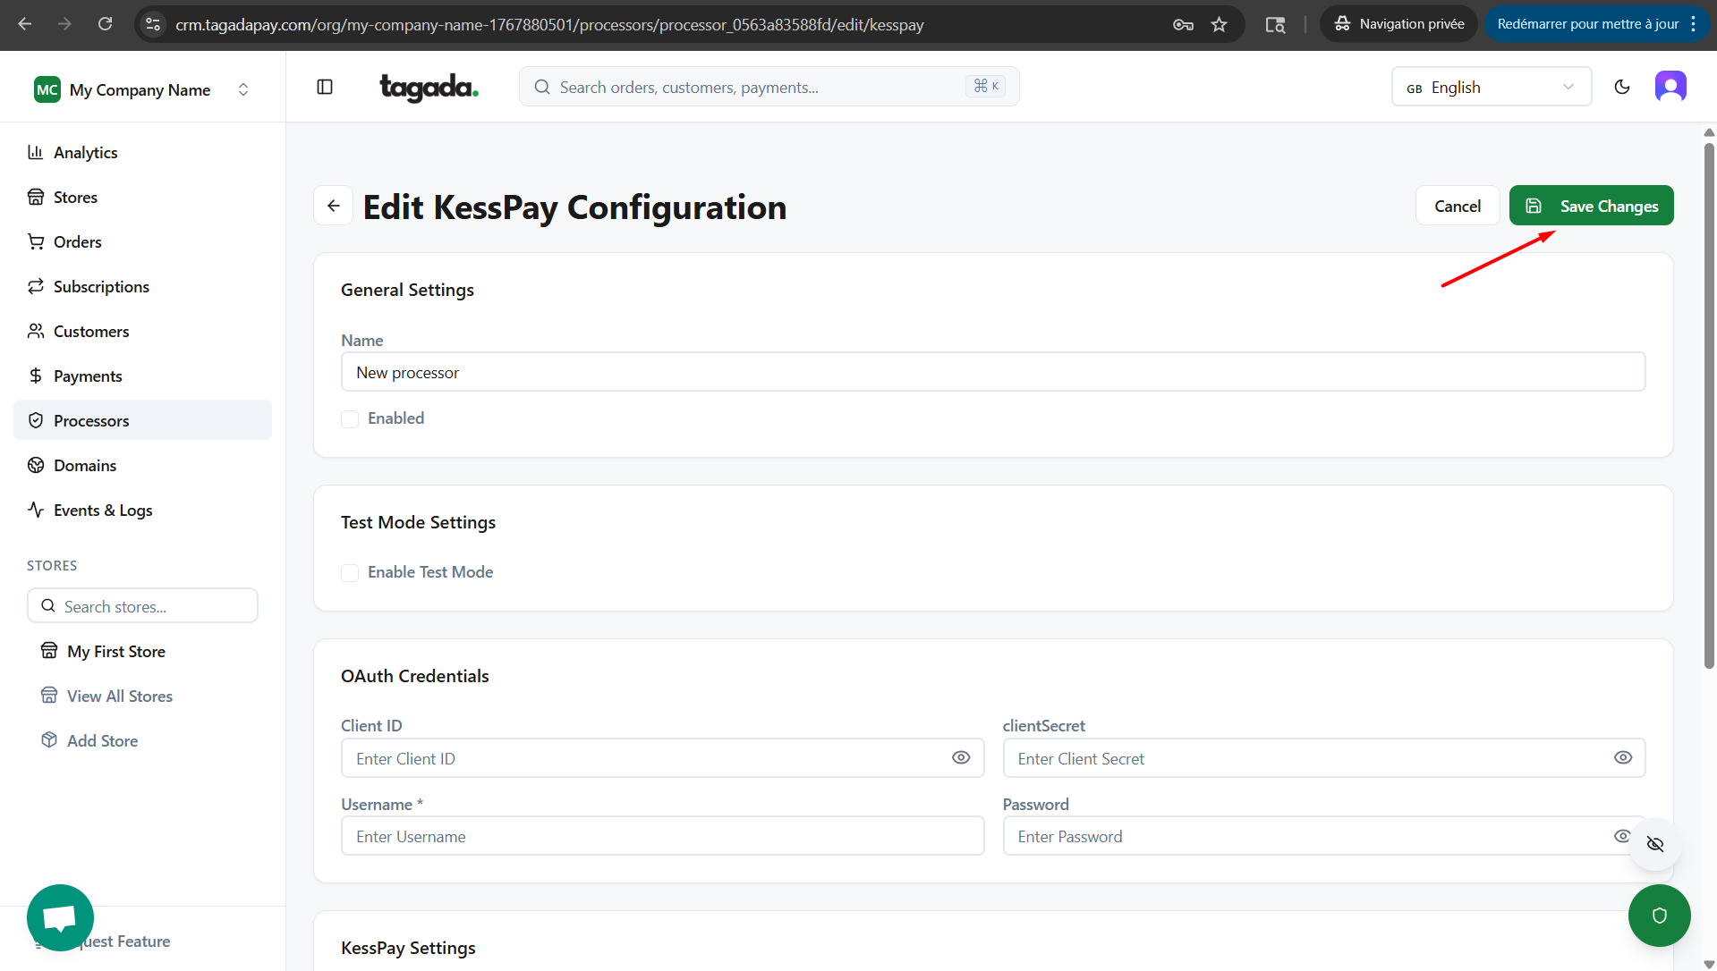Open Chrome's three-dot menu
1717x971 pixels.
pos(1693,24)
